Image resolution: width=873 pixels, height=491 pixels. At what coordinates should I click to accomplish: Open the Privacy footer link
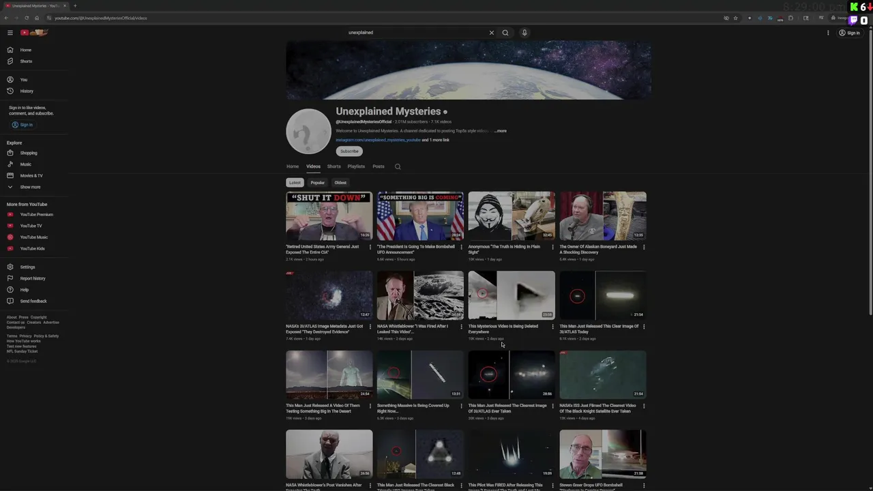(25, 336)
